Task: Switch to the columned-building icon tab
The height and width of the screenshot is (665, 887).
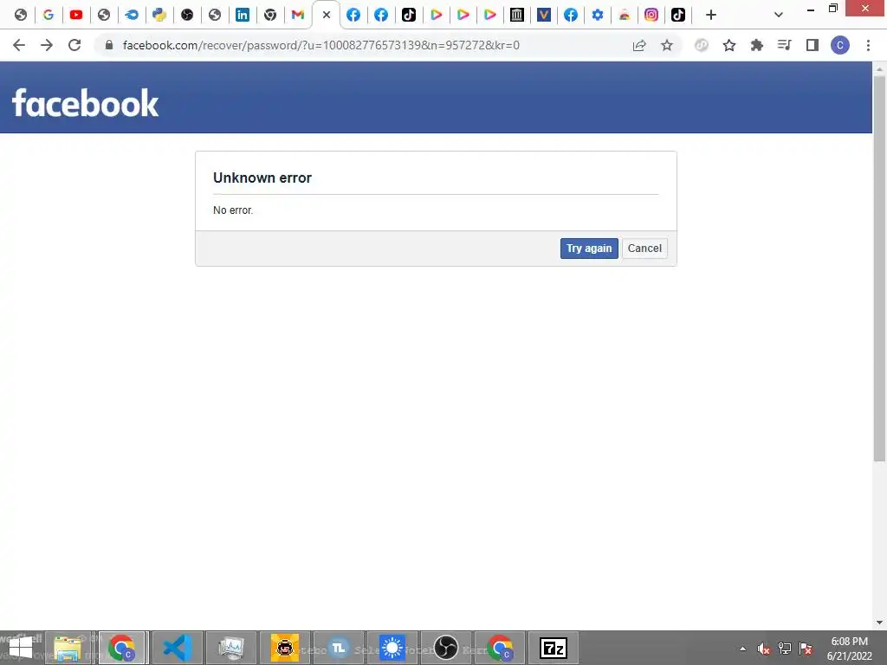Action: pos(516,15)
